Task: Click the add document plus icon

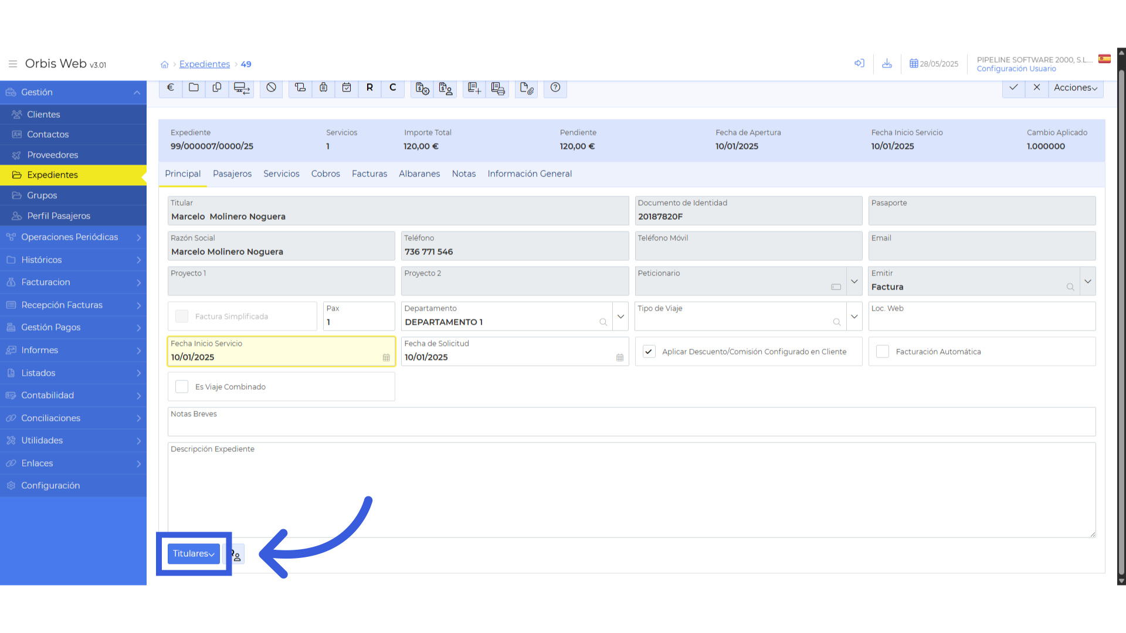Action: coord(474,88)
